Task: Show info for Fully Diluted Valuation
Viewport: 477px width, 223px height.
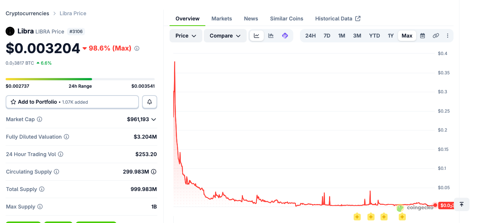Action: pyautogui.click(x=66, y=137)
